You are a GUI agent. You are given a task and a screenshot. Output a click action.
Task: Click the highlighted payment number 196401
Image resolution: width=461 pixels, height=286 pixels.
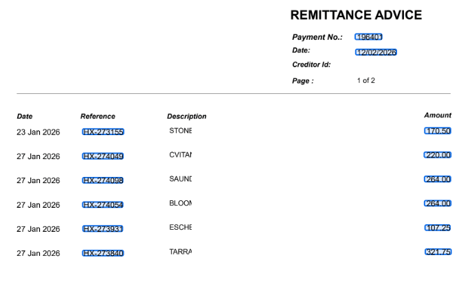tap(368, 37)
